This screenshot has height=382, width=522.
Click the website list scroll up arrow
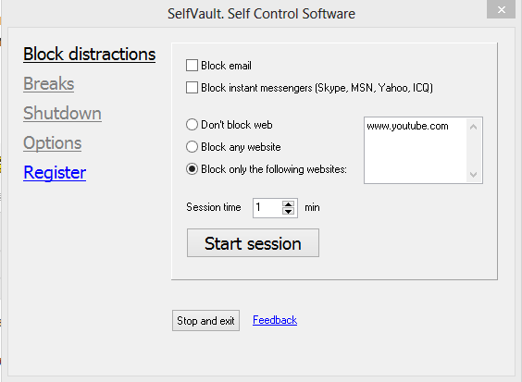click(473, 127)
